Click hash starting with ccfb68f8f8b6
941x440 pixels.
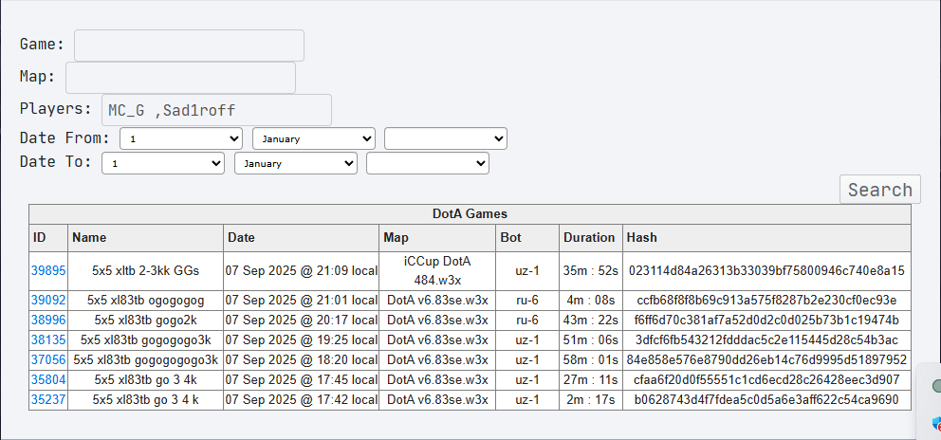tap(766, 300)
